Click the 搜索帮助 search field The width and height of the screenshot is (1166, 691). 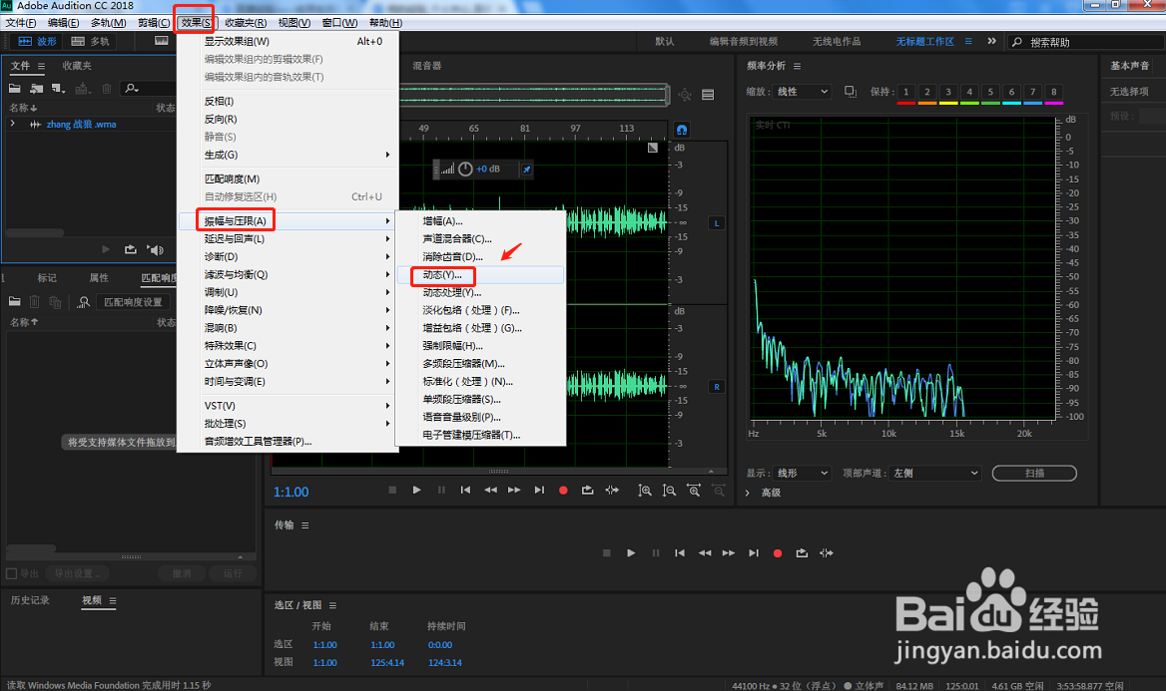pyautogui.click(x=1086, y=42)
